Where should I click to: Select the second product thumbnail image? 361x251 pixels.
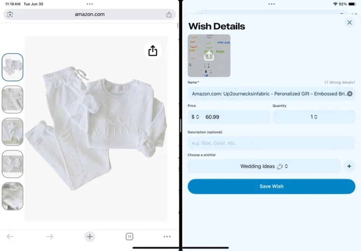point(13,100)
